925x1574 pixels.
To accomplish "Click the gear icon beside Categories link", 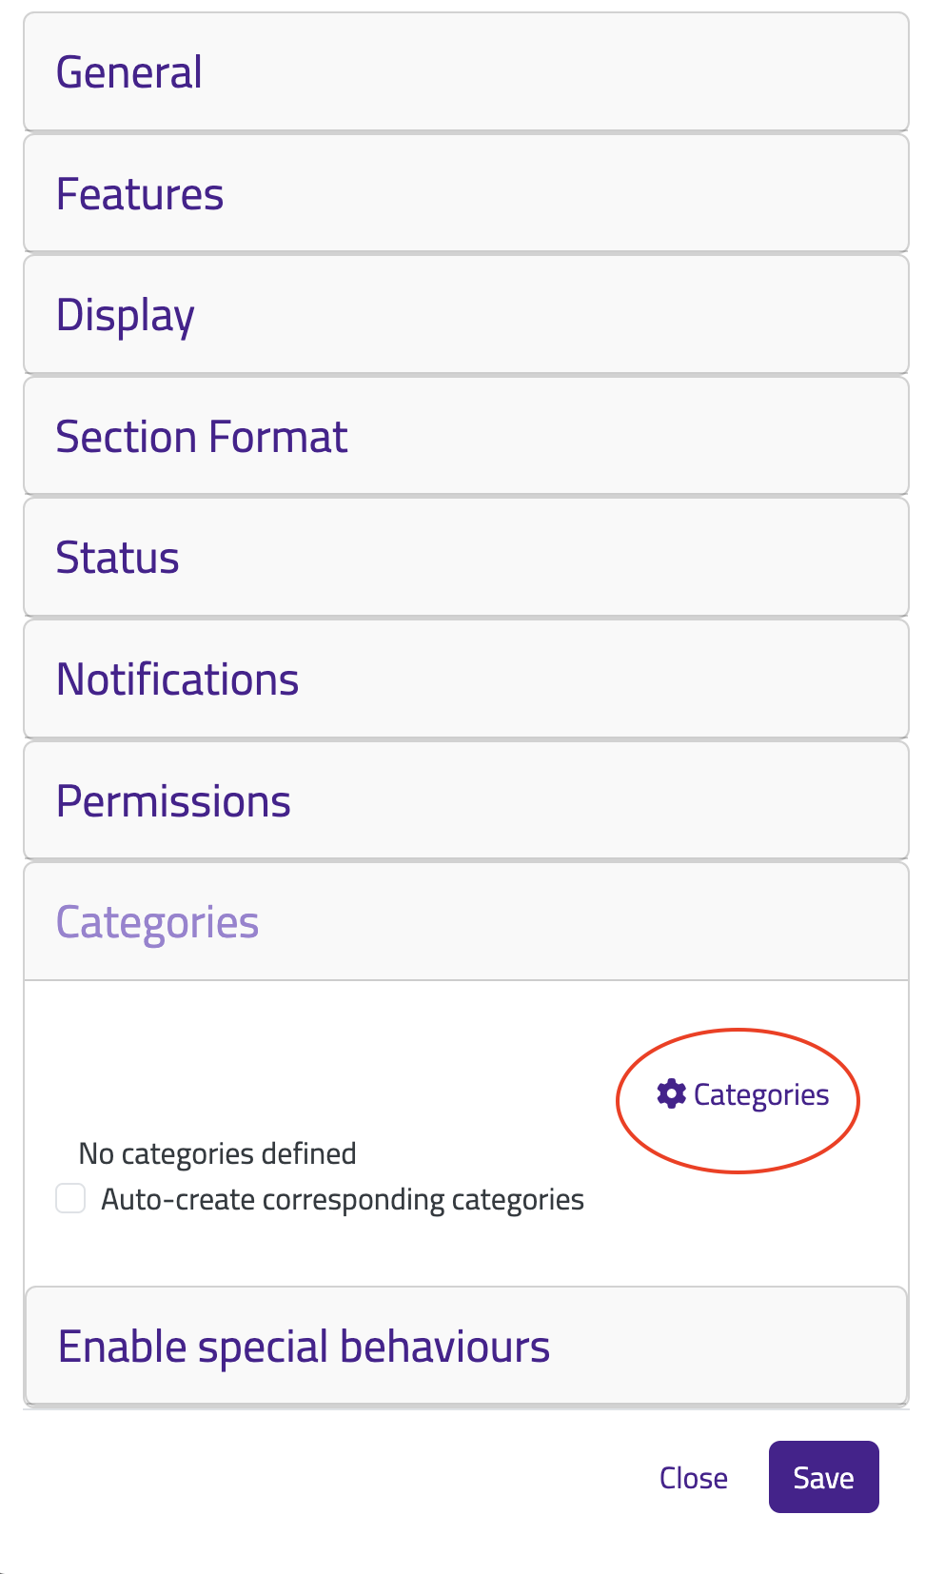I will point(671,1094).
